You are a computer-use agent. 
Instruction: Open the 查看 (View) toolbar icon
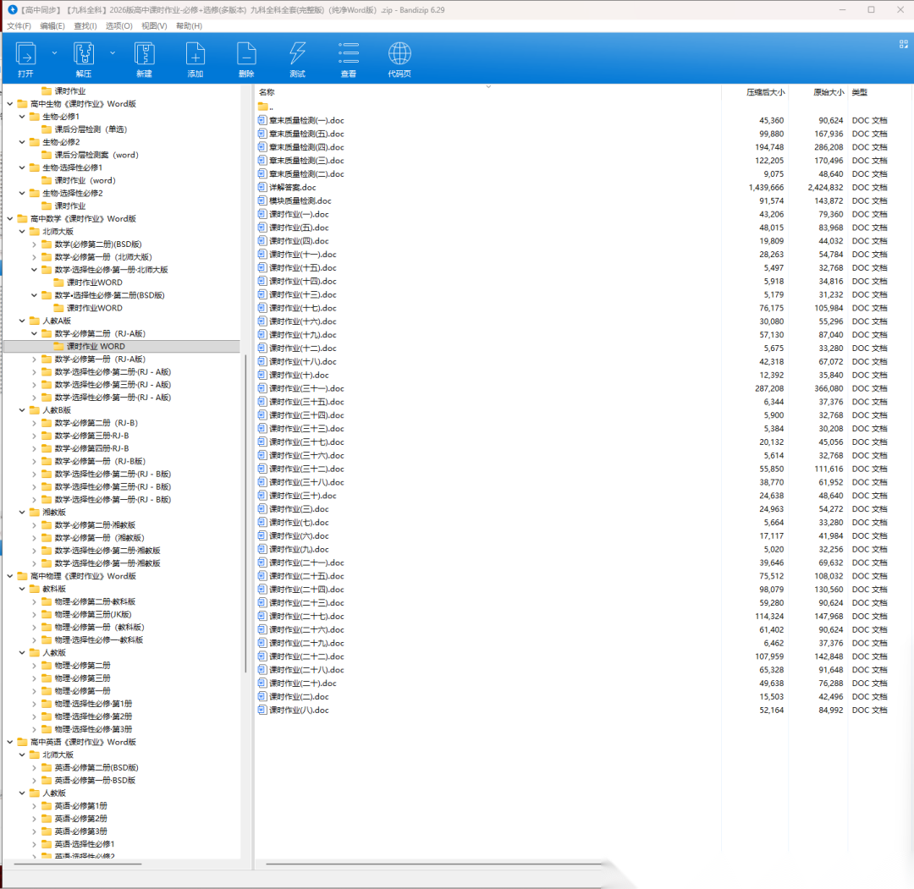click(348, 55)
